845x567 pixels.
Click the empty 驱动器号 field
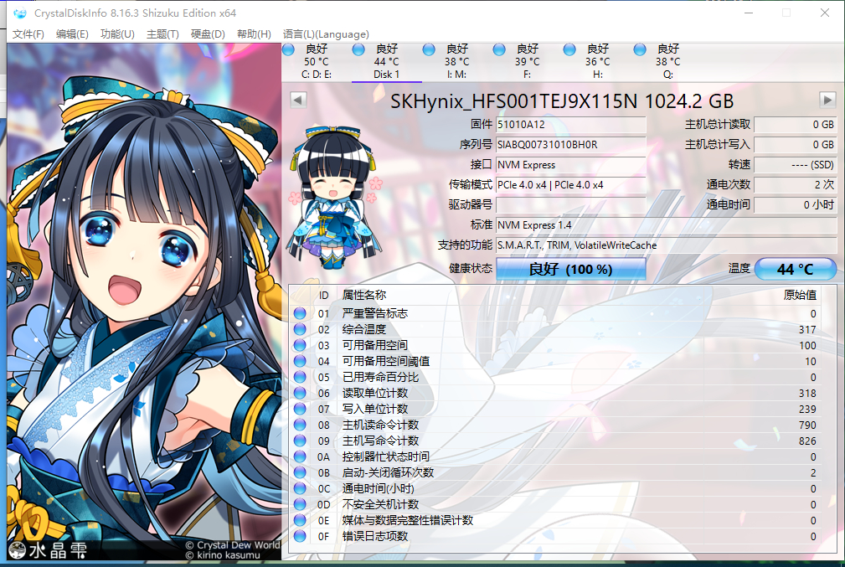pos(570,205)
